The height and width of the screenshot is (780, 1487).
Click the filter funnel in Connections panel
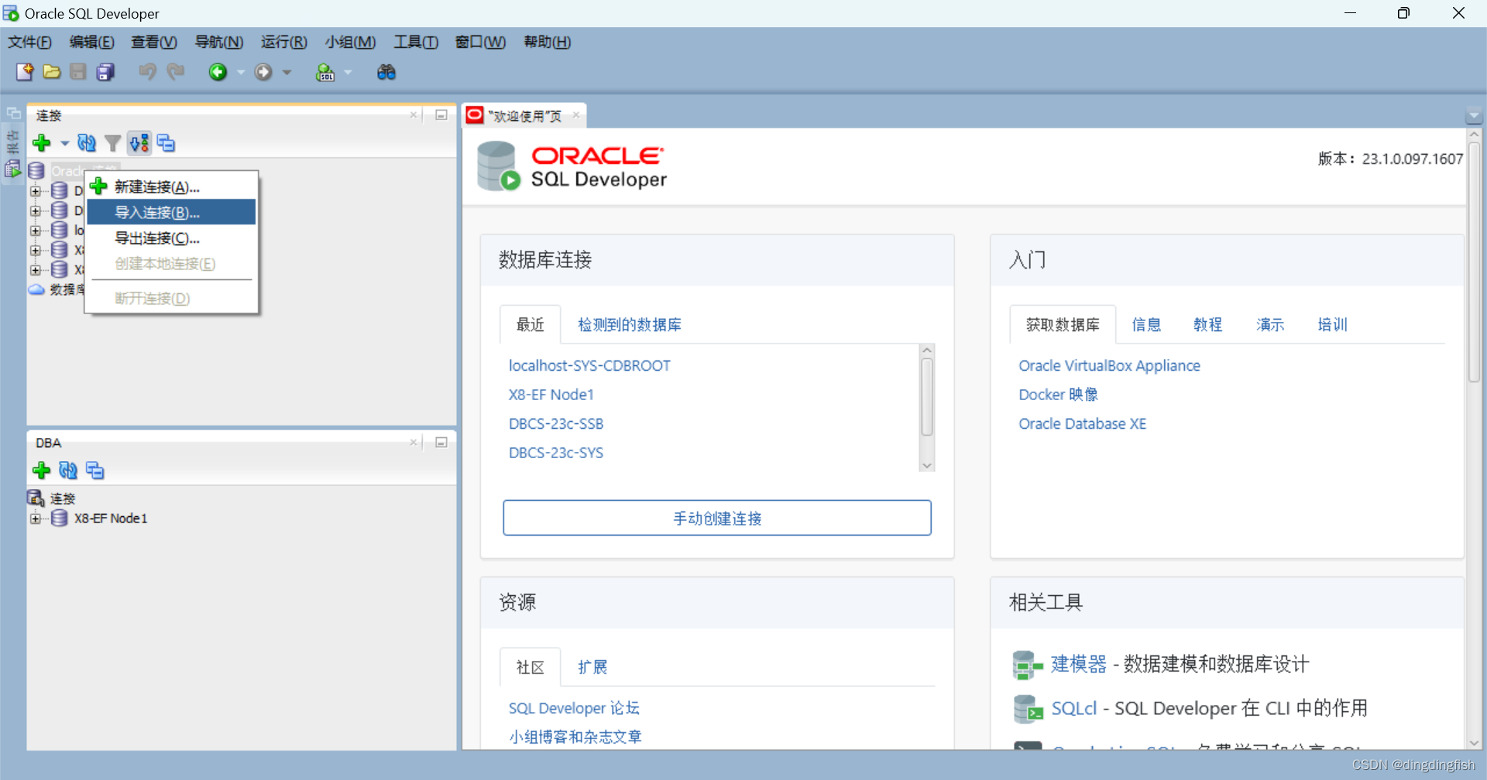[x=113, y=143]
